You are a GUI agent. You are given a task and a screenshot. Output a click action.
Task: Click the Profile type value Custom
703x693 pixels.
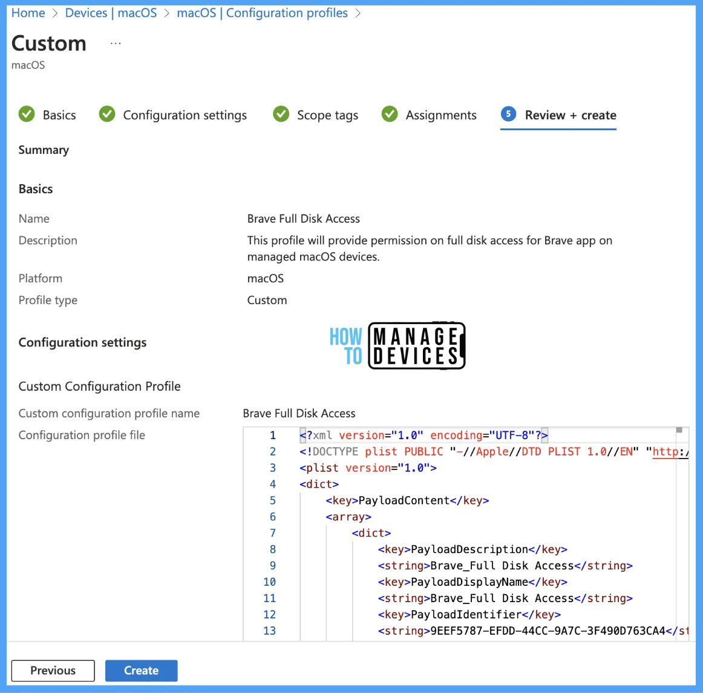(x=267, y=300)
